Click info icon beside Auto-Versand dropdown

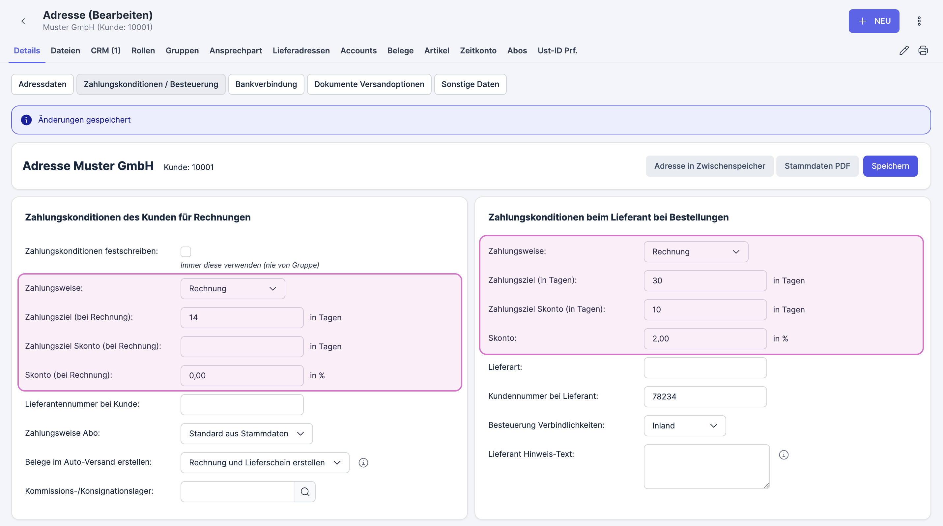point(363,463)
